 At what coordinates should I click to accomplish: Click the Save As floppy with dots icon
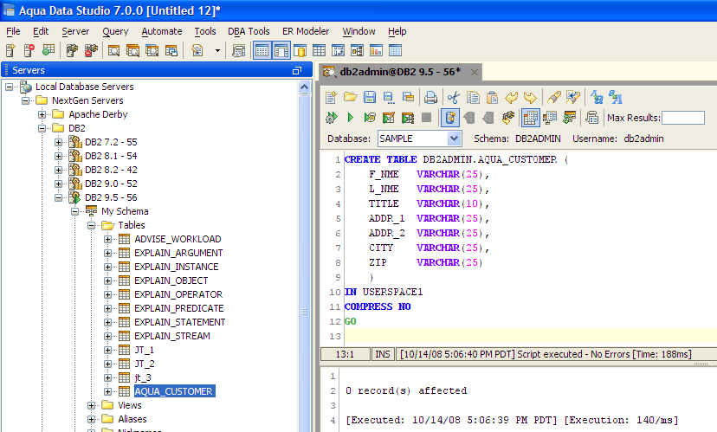tap(389, 97)
